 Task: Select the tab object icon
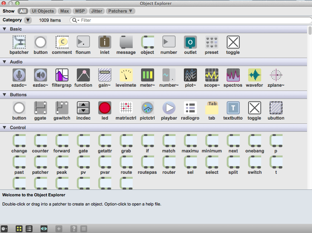212,108
